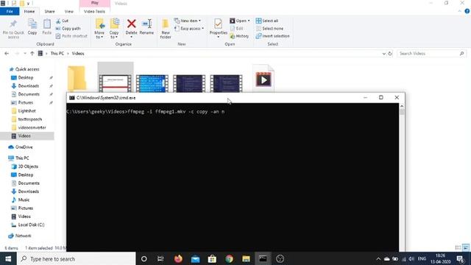
Task: Open Cortana circle icon on taskbar
Action: click(144, 258)
